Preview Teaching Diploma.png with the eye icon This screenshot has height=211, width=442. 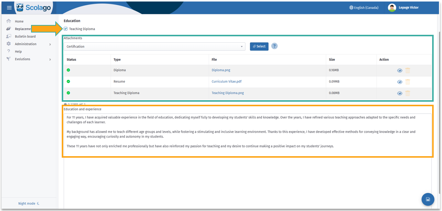coord(400,93)
